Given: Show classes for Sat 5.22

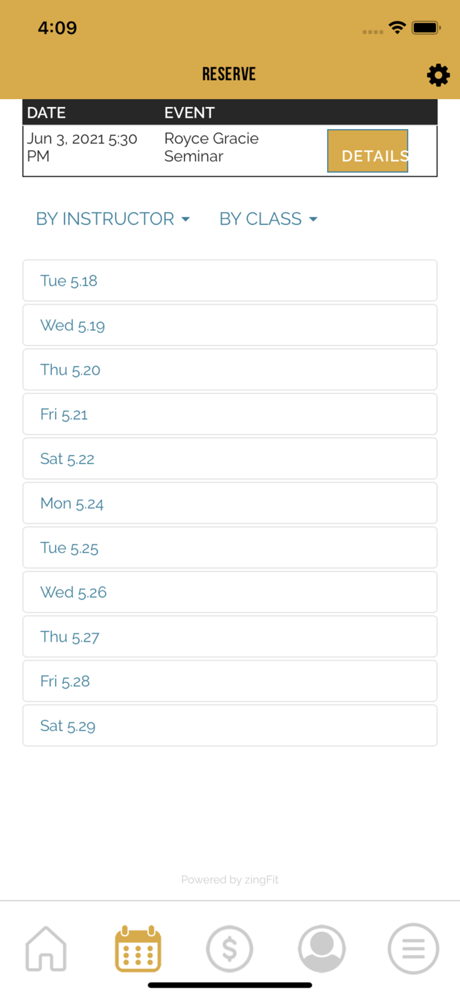Looking at the screenshot, I should (230, 459).
